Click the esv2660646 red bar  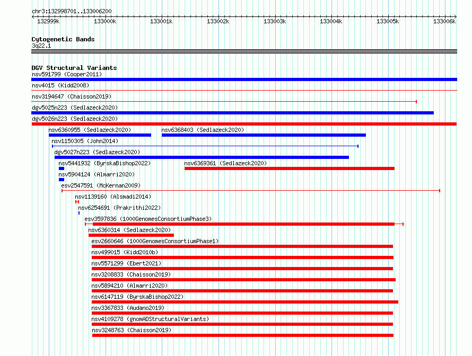pyautogui.click(x=242, y=246)
